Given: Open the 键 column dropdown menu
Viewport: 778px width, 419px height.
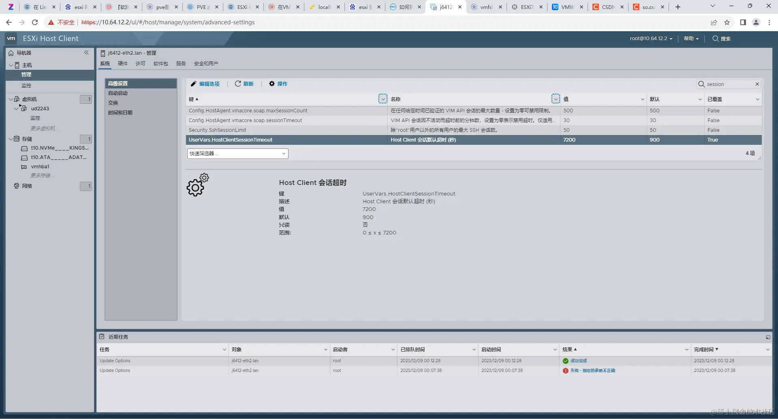Looking at the screenshot, I should point(383,99).
